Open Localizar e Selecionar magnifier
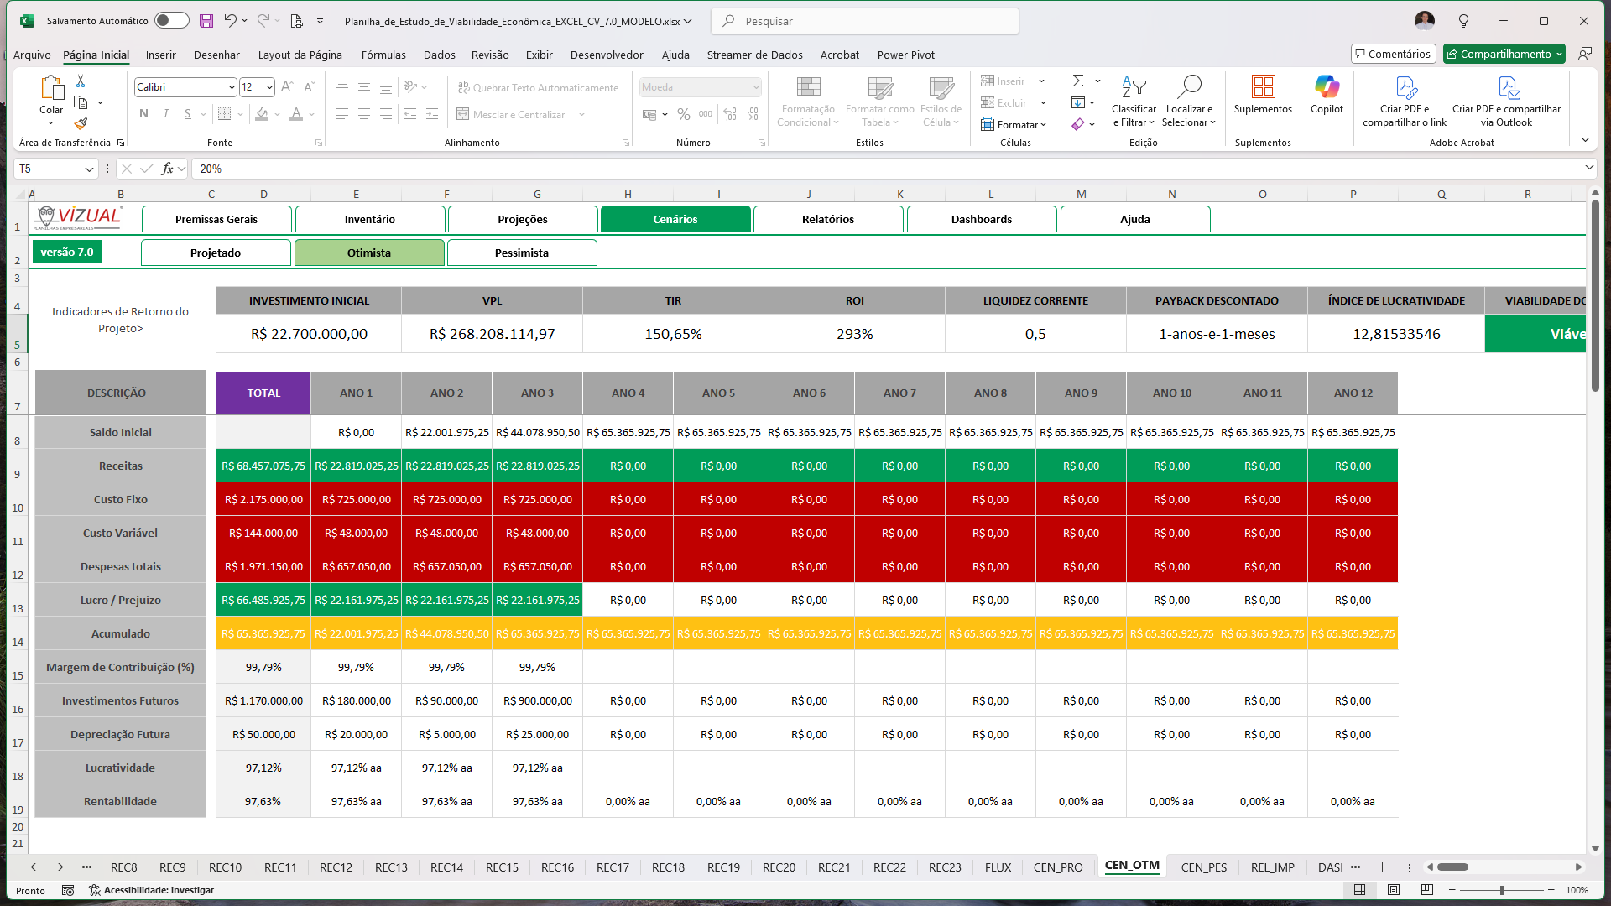This screenshot has width=1611, height=906. pos(1189,87)
